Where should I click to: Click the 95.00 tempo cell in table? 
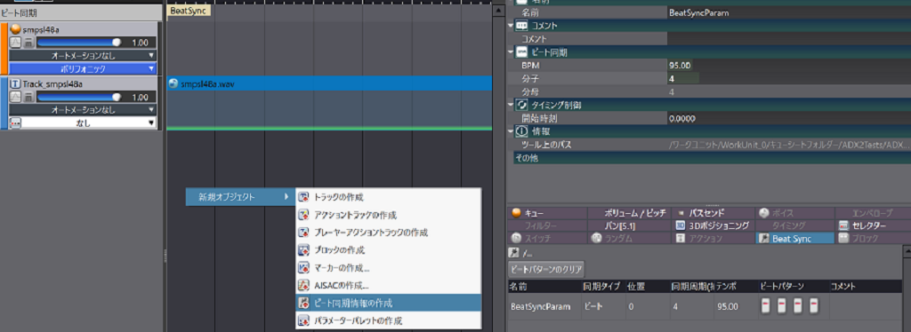[x=736, y=306]
